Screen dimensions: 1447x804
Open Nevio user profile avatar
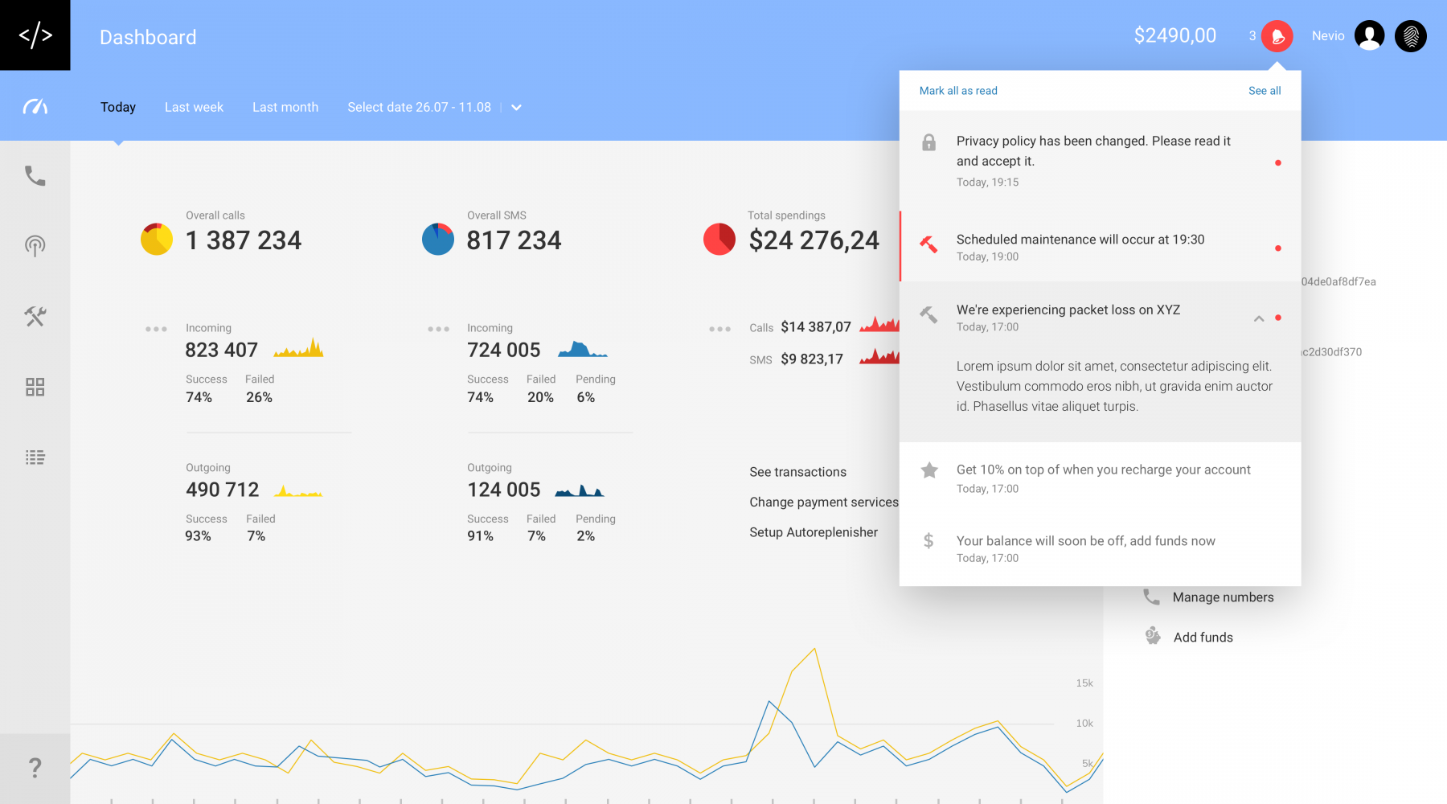coord(1369,36)
